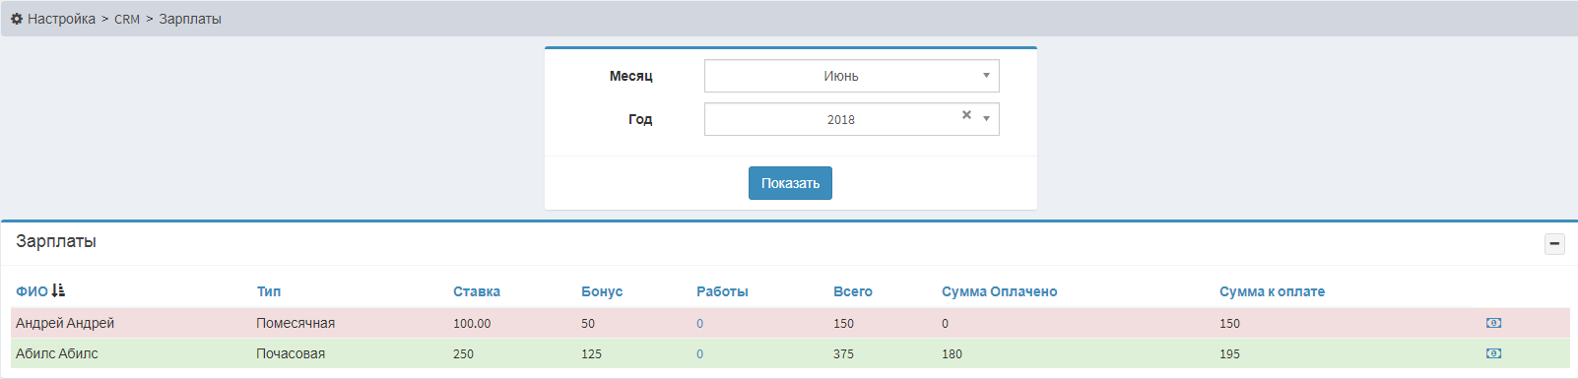Click the settings gear icon in breadcrumb
1578x379 pixels.
pos(17,19)
